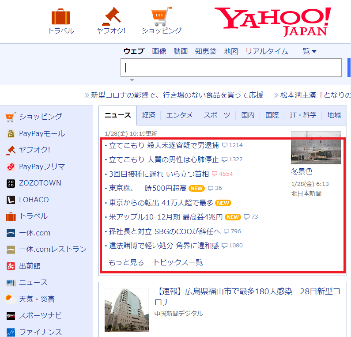Open the 冬景色 caption link
351x337 pixels.
302,171
